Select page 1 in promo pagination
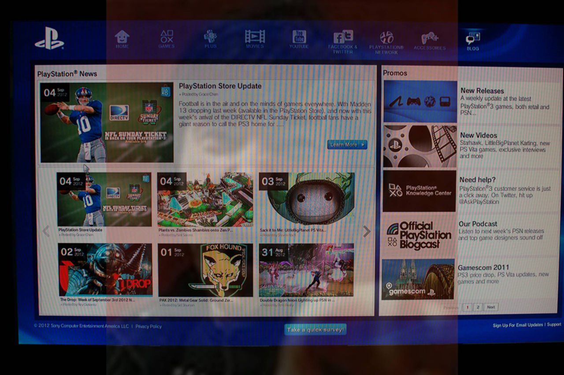This screenshot has height=375, width=564. point(468,307)
